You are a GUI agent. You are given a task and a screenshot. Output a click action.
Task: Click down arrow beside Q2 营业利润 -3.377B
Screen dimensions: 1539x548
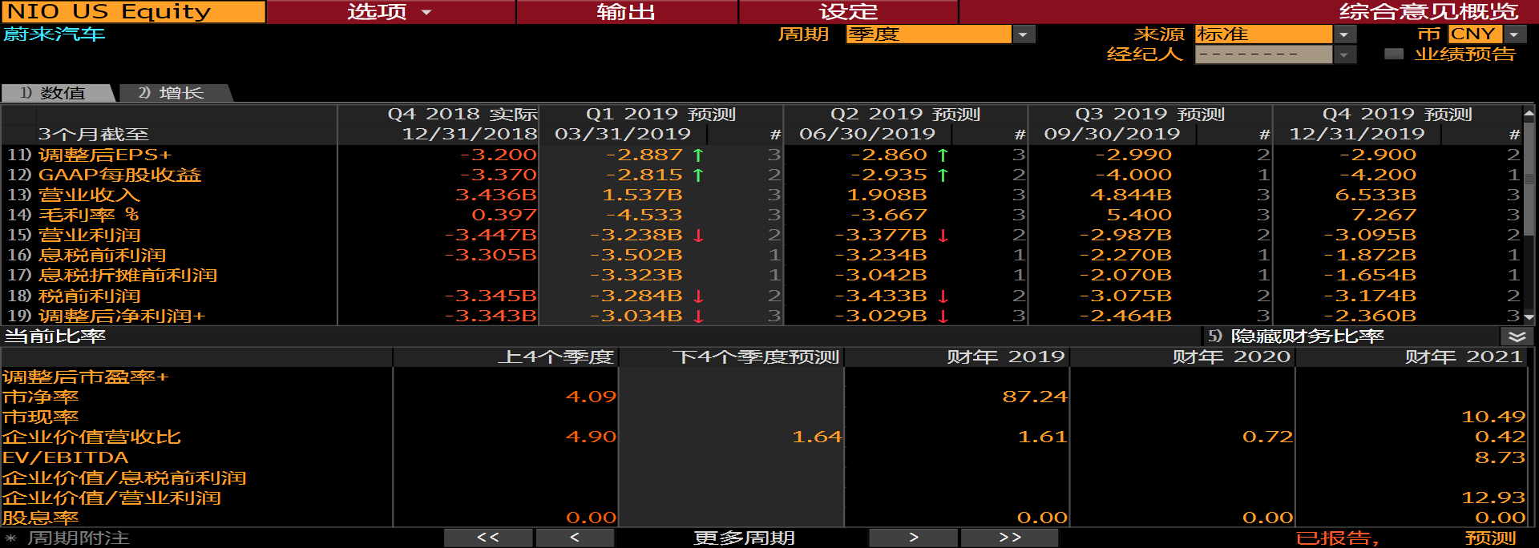tap(943, 235)
